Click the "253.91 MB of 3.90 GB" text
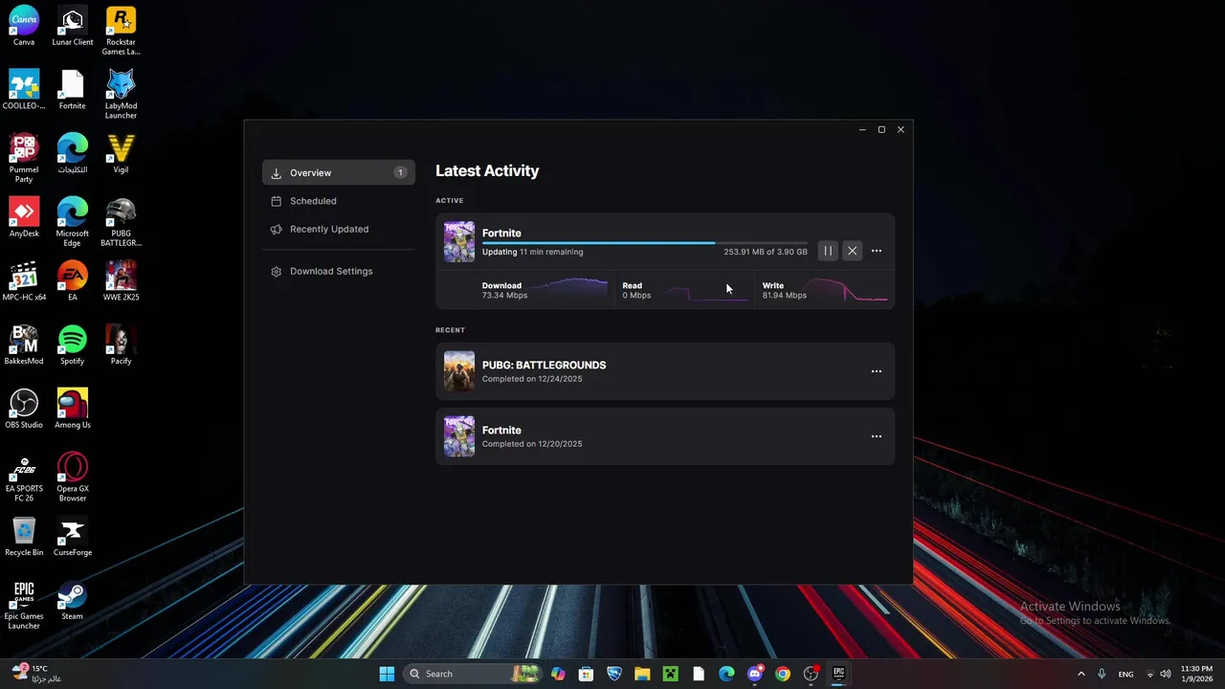This screenshot has width=1225, height=689. [x=765, y=252]
